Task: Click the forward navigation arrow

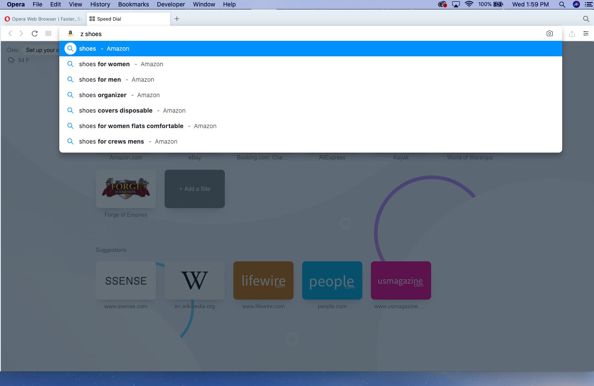Action: tap(21, 34)
